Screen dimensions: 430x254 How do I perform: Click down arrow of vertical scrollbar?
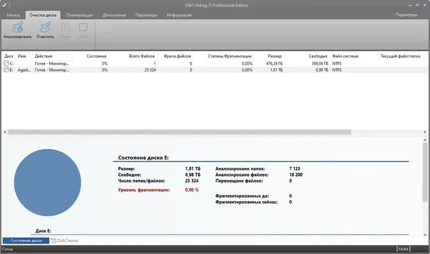click(425, 235)
